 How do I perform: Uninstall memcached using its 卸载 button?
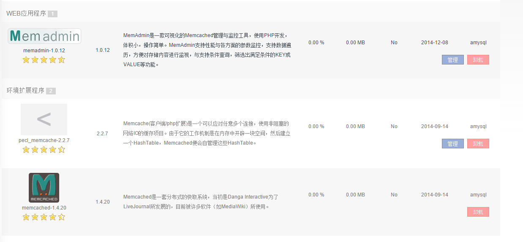[x=478, y=212]
